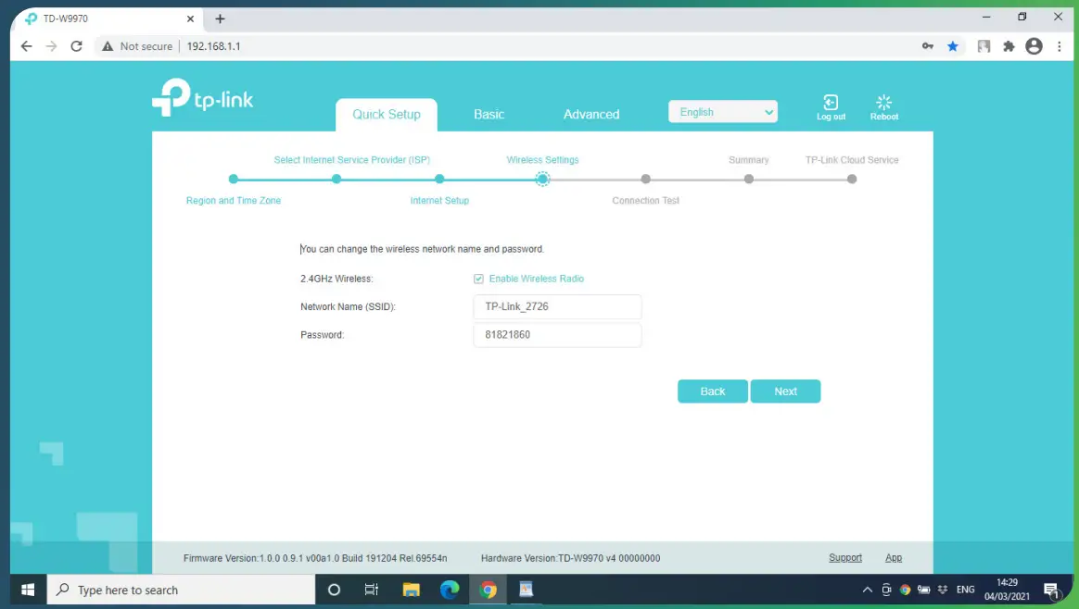This screenshot has width=1079, height=609.
Task: Open Chrome saved passwords key icon
Action: tap(928, 45)
